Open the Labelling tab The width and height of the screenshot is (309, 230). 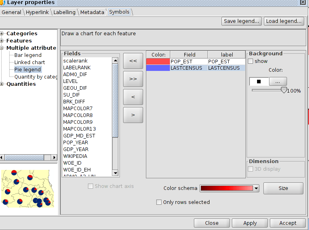pos(64,12)
